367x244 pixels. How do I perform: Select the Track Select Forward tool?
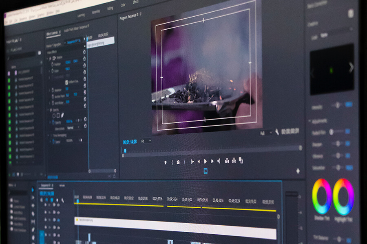[33, 198]
